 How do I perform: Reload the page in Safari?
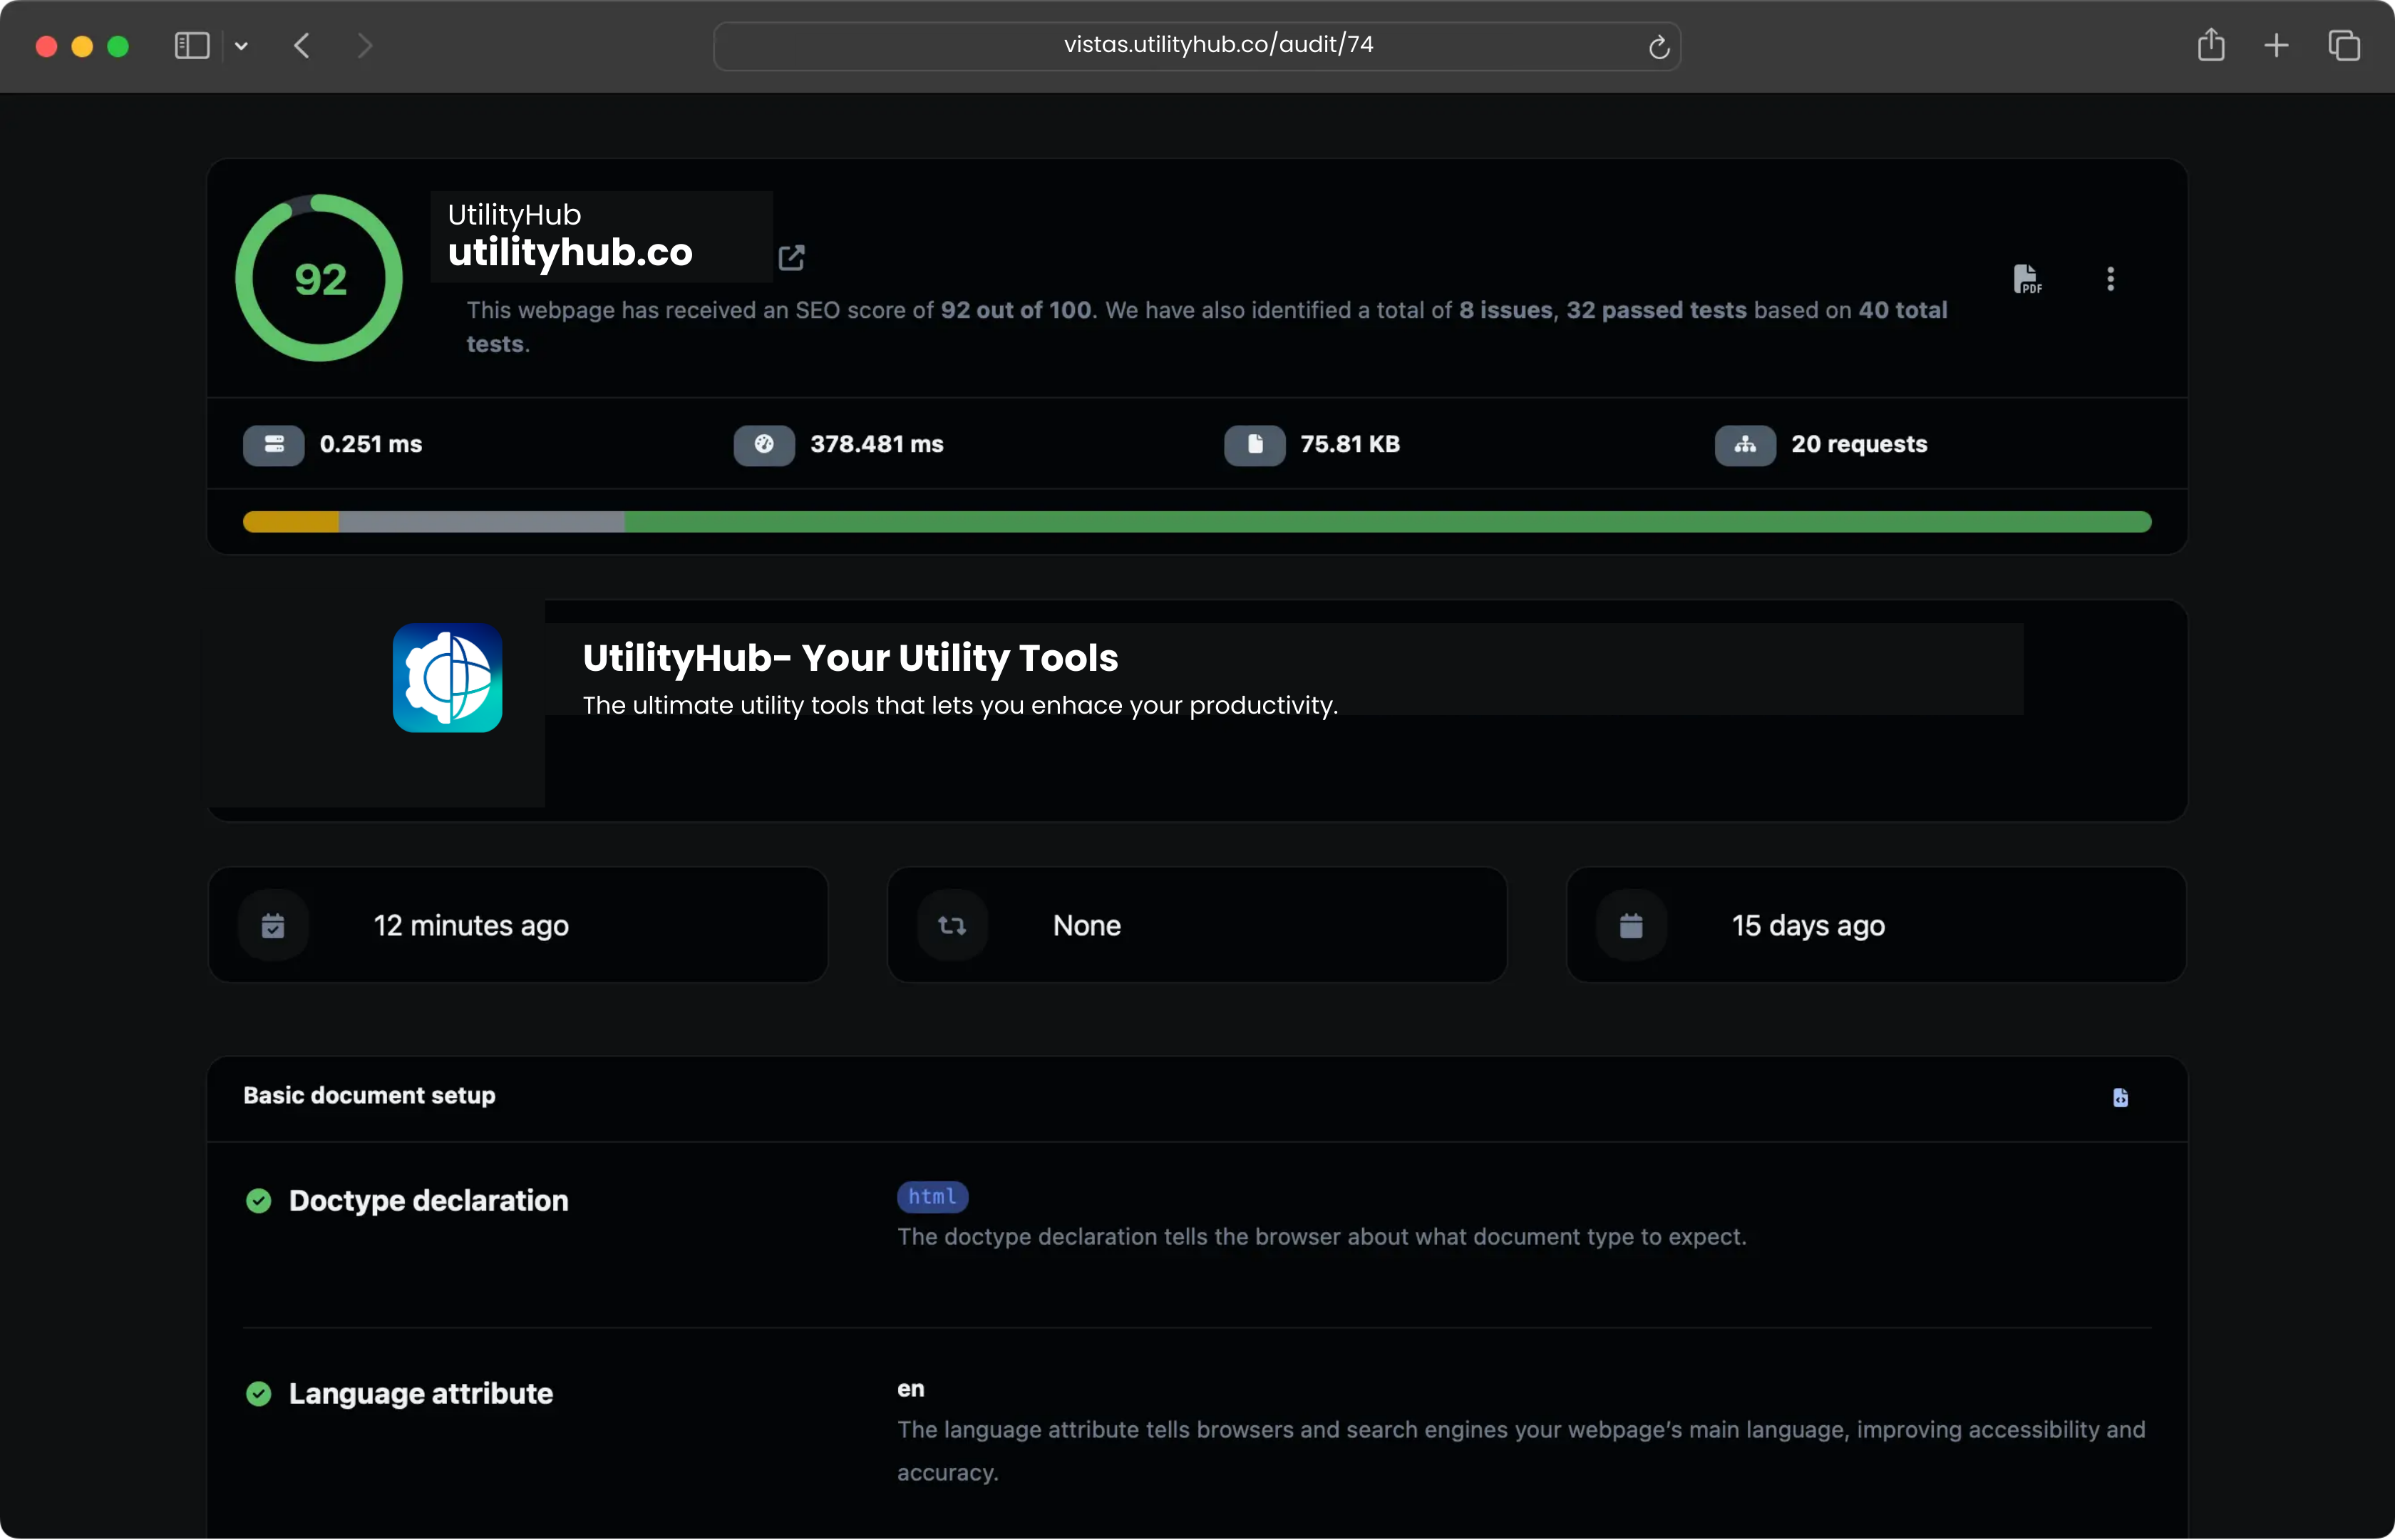tap(1658, 47)
